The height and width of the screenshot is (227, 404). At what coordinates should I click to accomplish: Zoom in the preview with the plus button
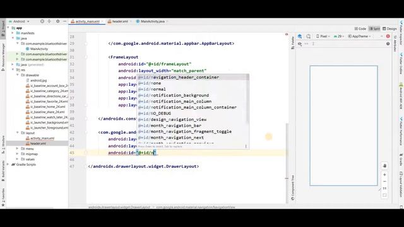point(384,175)
